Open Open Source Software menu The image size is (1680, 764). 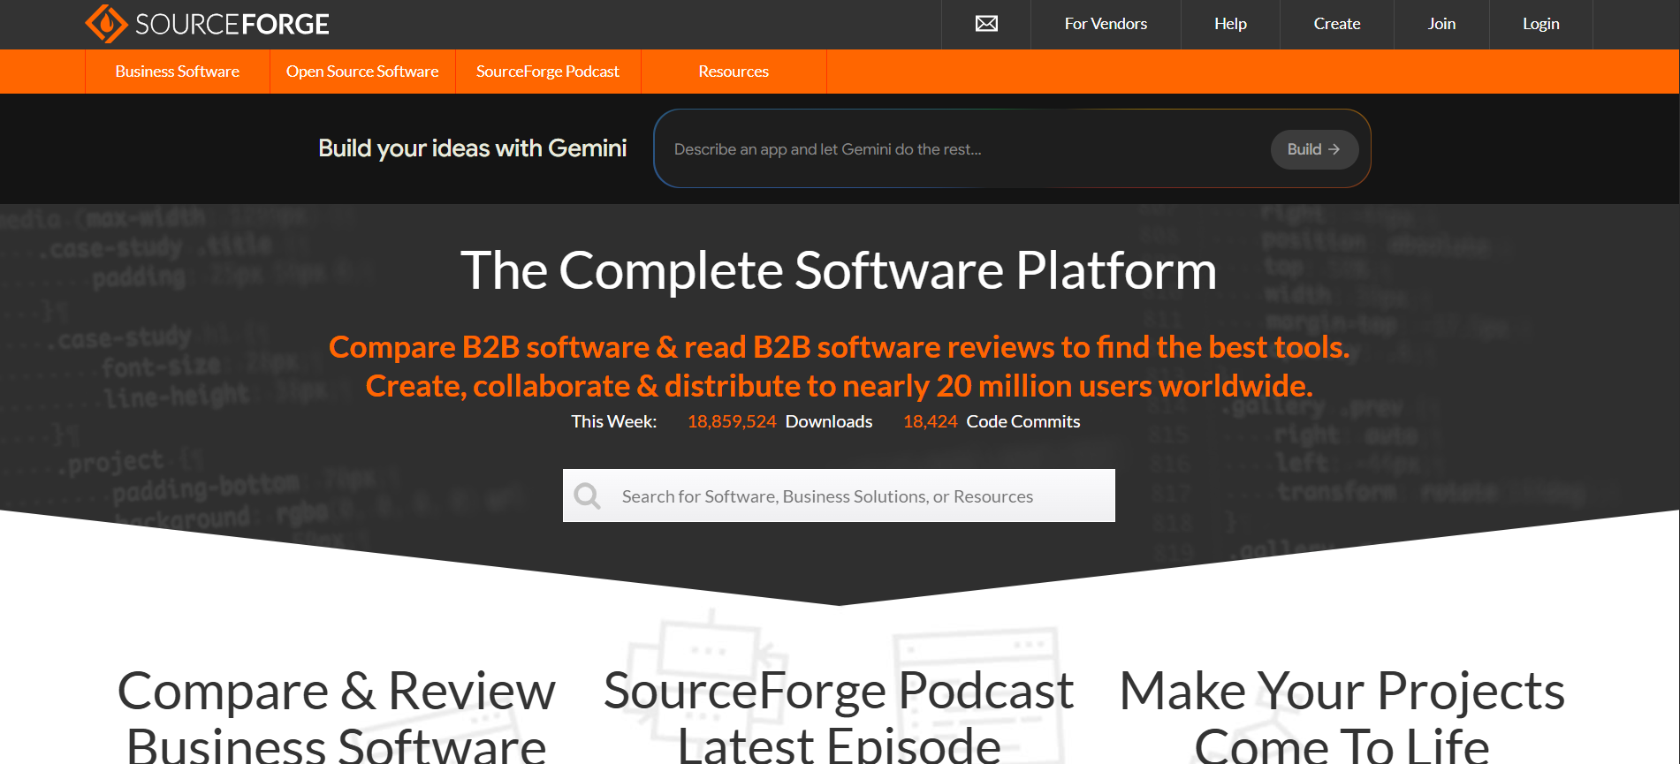(x=362, y=72)
